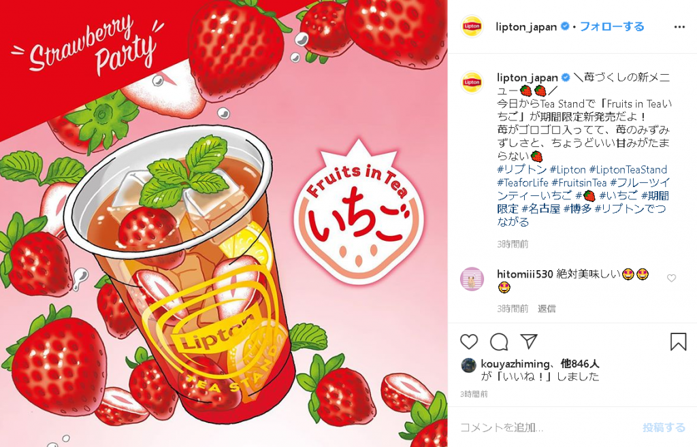View hitomiii530's profile picture
The width and height of the screenshot is (697, 447).
tap(472, 279)
